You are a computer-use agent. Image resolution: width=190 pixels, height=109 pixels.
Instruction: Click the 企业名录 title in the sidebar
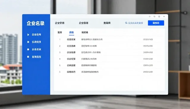tap(36, 23)
